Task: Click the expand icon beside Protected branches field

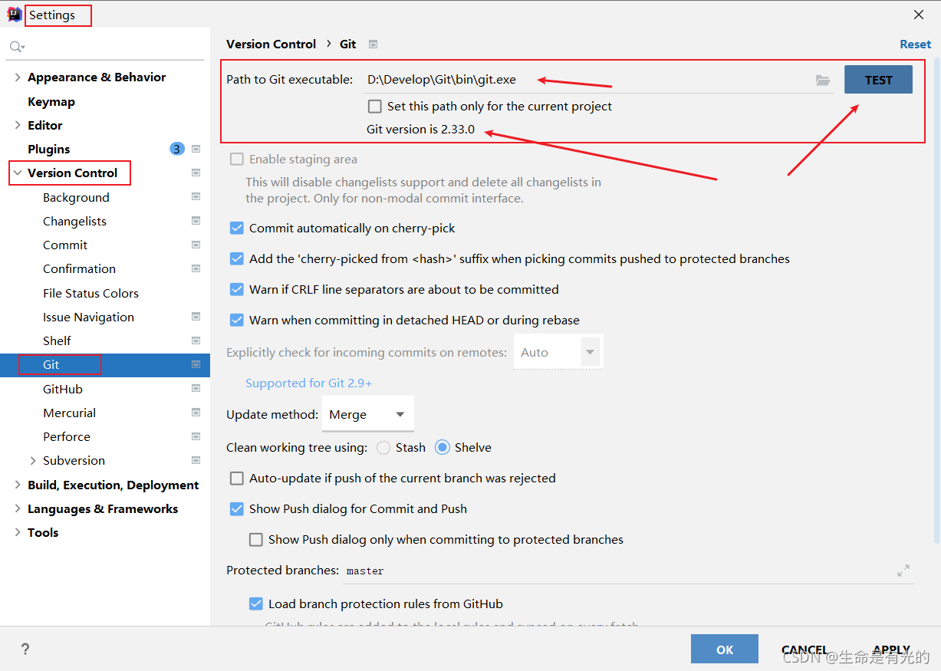Action: tap(903, 571)
